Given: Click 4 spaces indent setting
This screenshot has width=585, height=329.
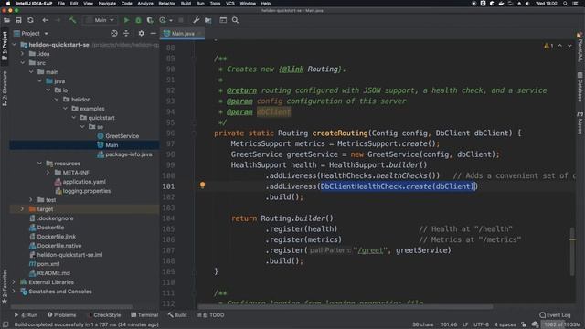Looking at the screenshot, I should pos(505,325).
